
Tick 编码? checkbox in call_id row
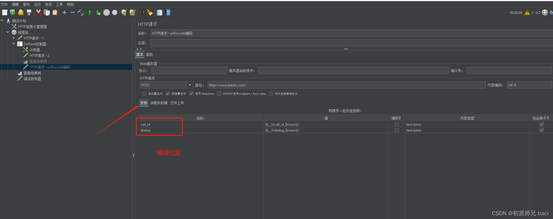[397, 124]
